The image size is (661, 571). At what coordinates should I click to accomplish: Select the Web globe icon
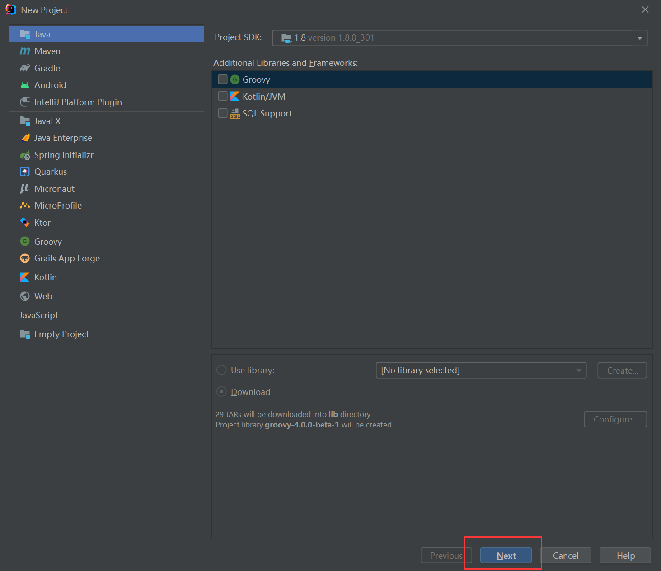(25, 296)
